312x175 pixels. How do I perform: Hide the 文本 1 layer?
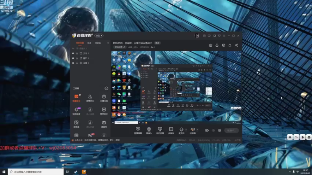73,53
